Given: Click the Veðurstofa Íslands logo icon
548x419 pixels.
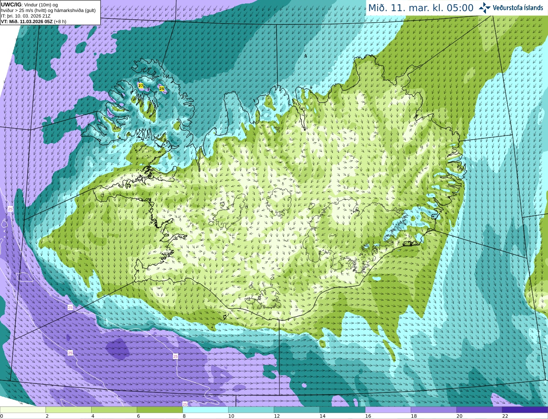Looking at the screenshot, I should [484, 8].
